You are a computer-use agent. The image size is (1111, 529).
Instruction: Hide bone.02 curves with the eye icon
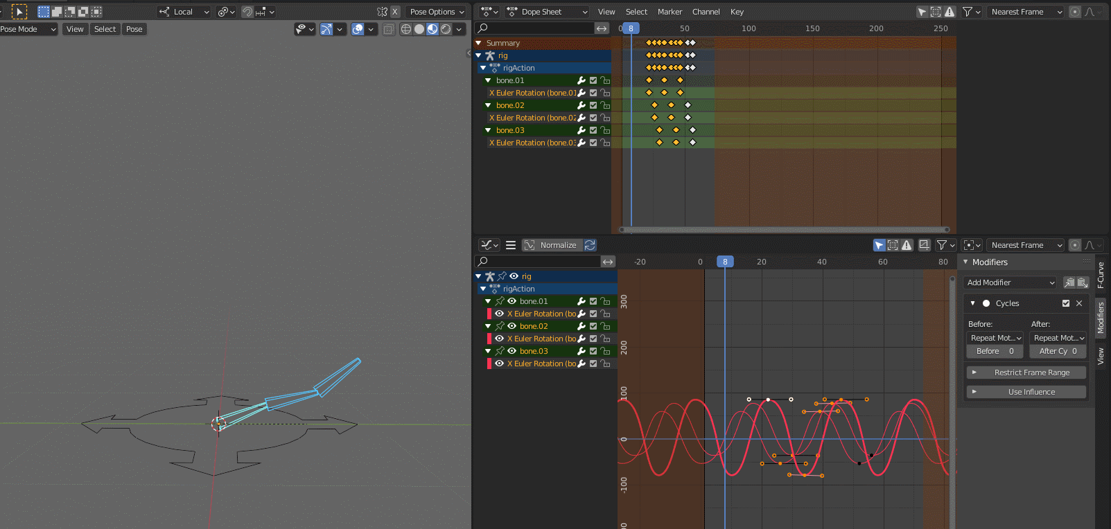[511, 326]
